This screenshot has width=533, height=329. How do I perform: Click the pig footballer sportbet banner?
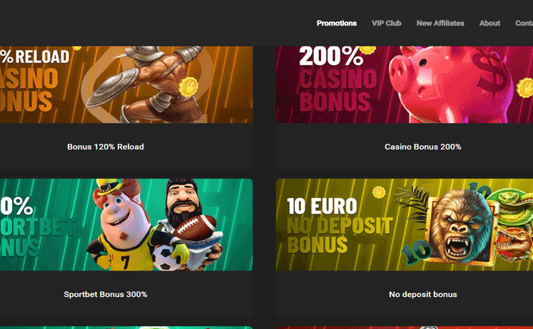[x=126, y=224]
